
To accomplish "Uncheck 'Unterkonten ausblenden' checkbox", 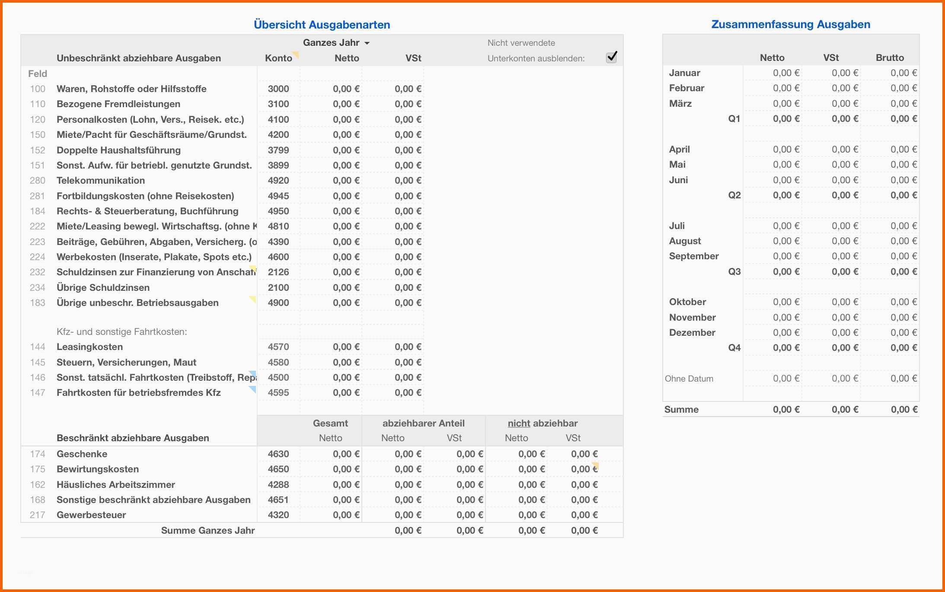I will click(x=611, y=57).
